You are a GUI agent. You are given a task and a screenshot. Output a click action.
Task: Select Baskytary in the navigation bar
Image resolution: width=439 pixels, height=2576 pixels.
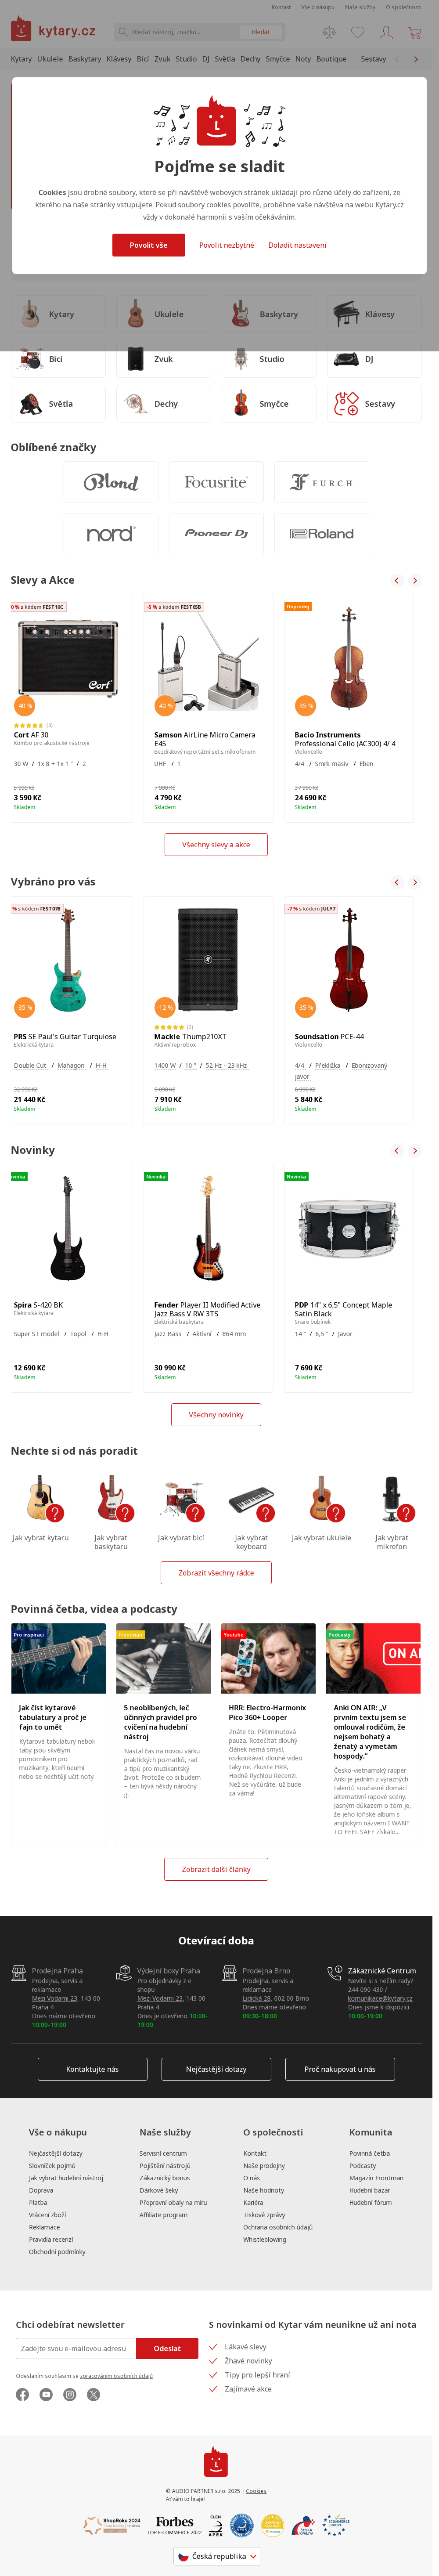point(84,59)
